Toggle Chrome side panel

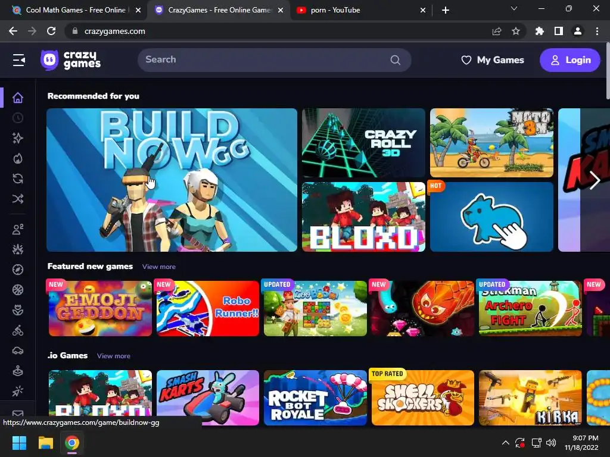click(559, 31)
